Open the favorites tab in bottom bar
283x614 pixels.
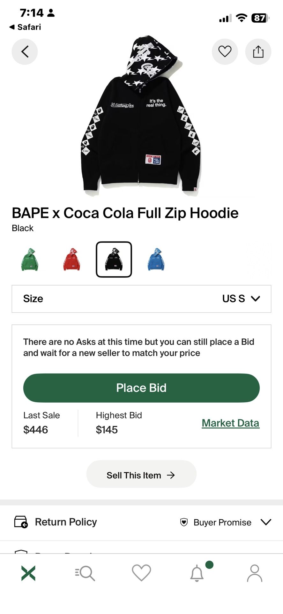coord(141,573)
